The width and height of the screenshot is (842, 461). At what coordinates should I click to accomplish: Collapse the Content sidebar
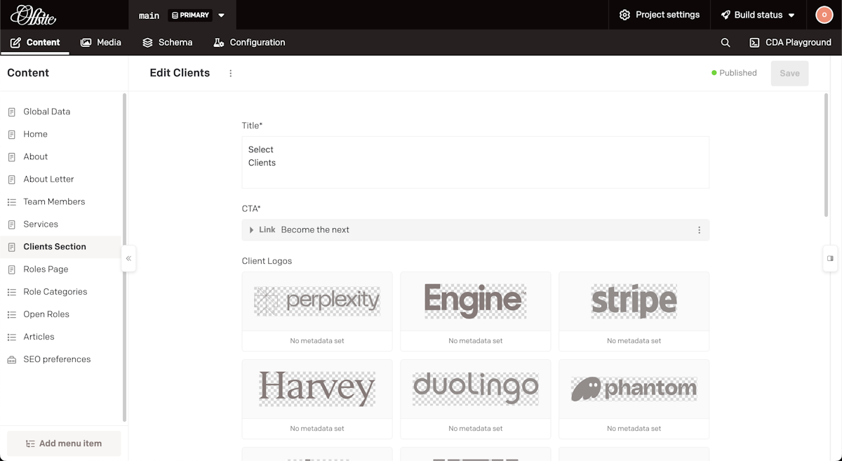tap(128, 258)
